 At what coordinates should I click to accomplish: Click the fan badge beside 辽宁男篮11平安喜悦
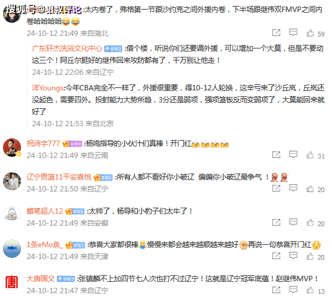(x=103, y=178)
